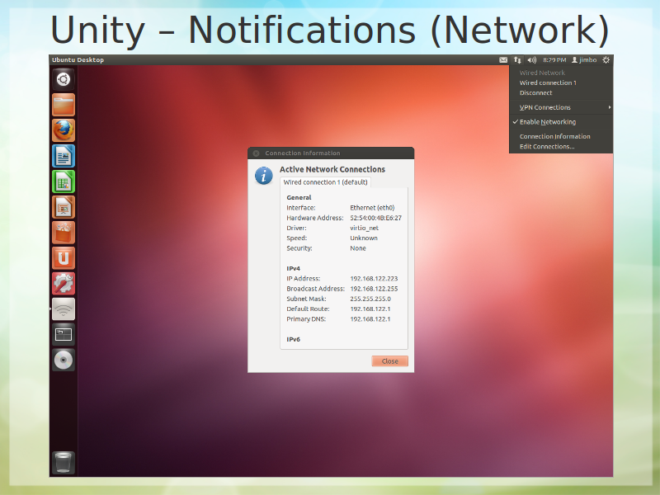Viewport: 660px width, 495px height.
Task: Click the blue info icon in dialog
Action: point(264,176)
